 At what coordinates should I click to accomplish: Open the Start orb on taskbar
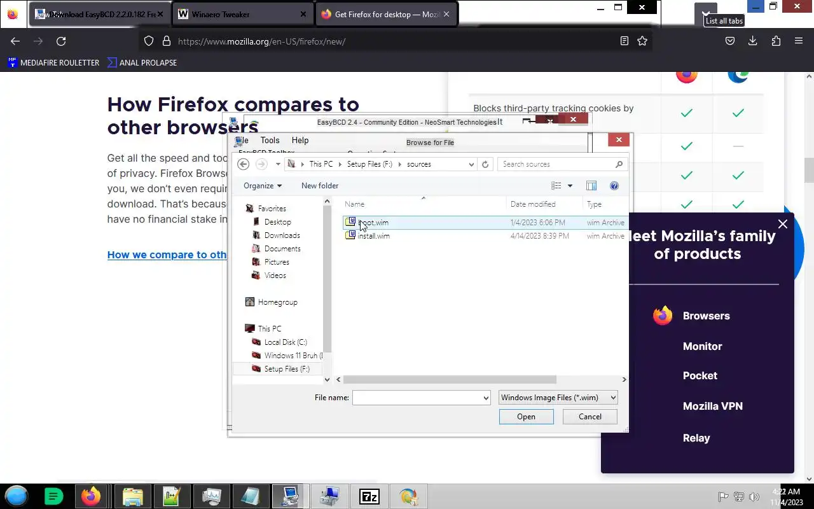pyautogui.click(x=17, y=496)
